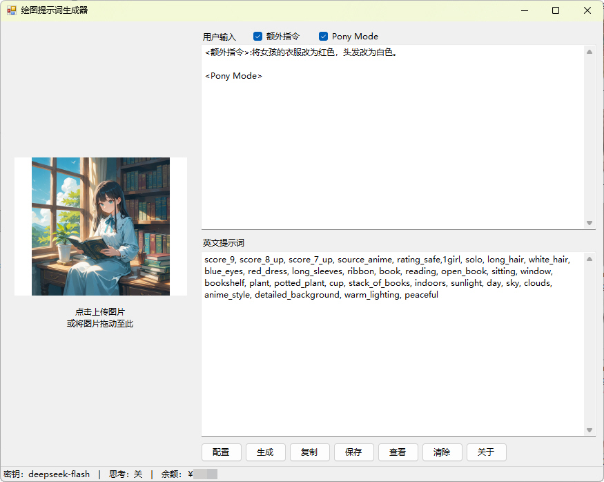
Task: Click the down arrow of 英文提示词 scrollbar
Action: click(x=590, y=430)
